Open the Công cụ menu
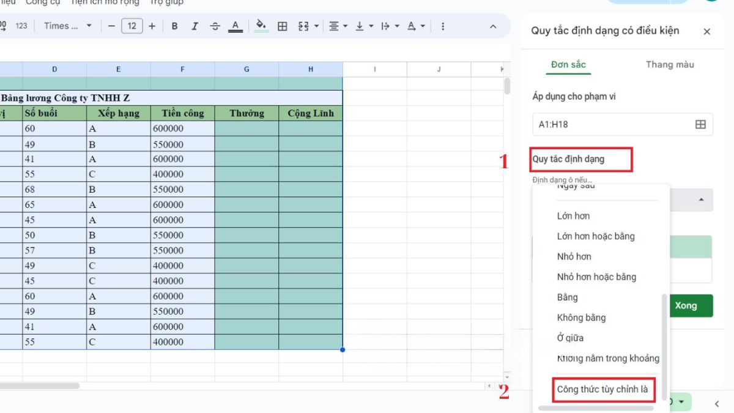Viewport: 734px width, 413px height. 42,2
